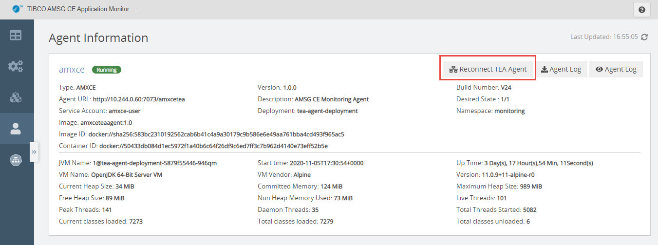658x245 pixels.
Task: View the Agent Log with eye icon
Action: point(616,69)
